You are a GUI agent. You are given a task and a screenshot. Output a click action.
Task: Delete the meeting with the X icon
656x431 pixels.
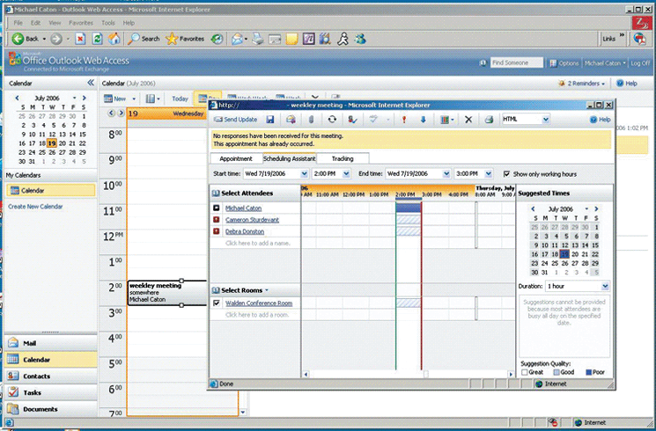(x=468, y=120)
